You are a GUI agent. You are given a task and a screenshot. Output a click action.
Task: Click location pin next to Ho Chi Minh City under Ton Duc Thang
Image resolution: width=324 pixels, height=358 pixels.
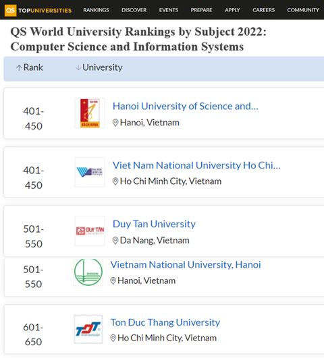pyautogui.click(x=113, y=338)
